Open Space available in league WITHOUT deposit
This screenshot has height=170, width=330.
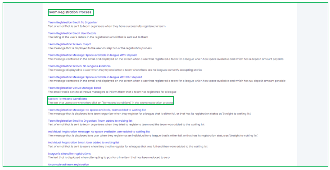click(x=95, y=77)
